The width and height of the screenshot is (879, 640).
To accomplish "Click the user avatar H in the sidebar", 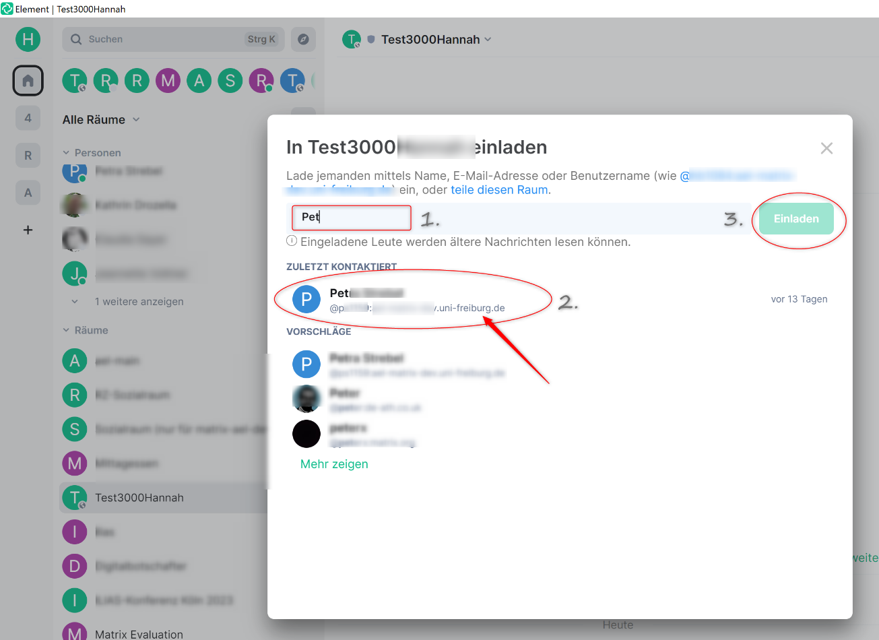I will 28,39.
